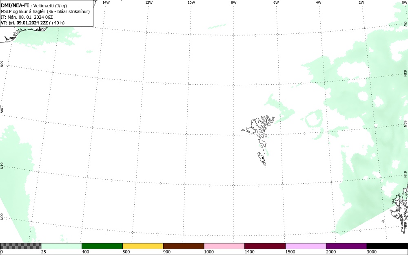Click the VT: þri. 09.01.2024 22Z line
The height and width of the screenshot is (255, 408).
(33, 23)
